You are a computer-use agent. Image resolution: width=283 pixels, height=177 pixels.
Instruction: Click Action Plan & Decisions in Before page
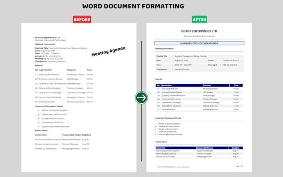[50, 97]
